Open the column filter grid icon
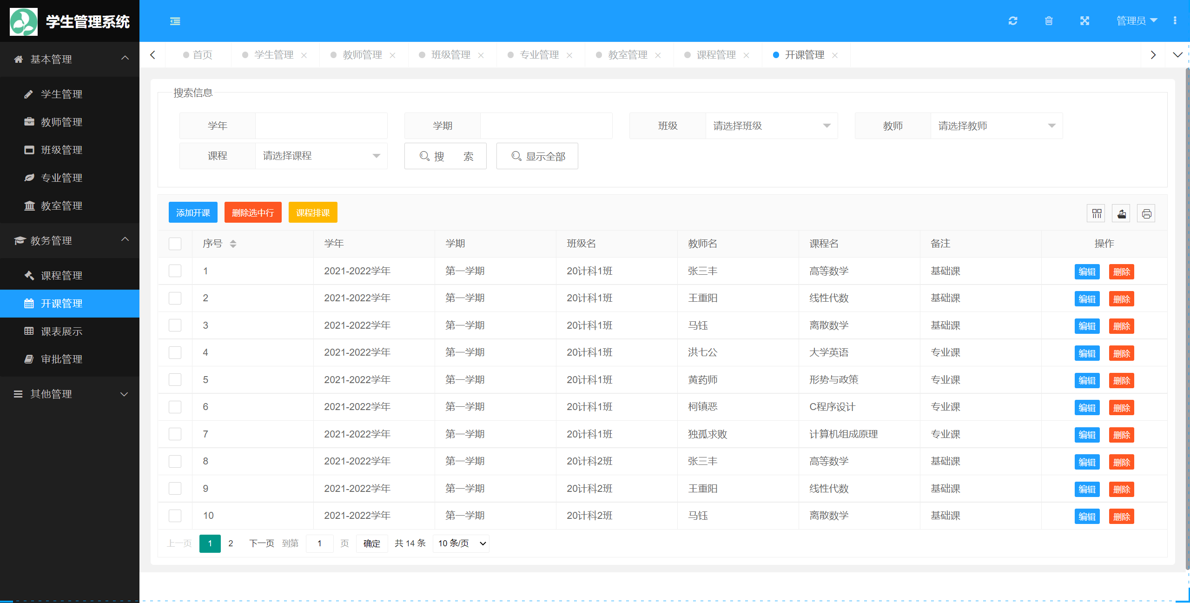 point(1097,213)
